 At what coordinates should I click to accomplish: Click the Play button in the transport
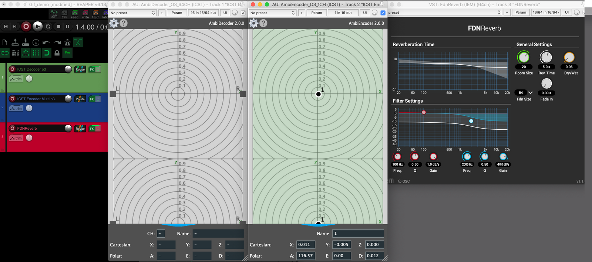coord(37,26)
